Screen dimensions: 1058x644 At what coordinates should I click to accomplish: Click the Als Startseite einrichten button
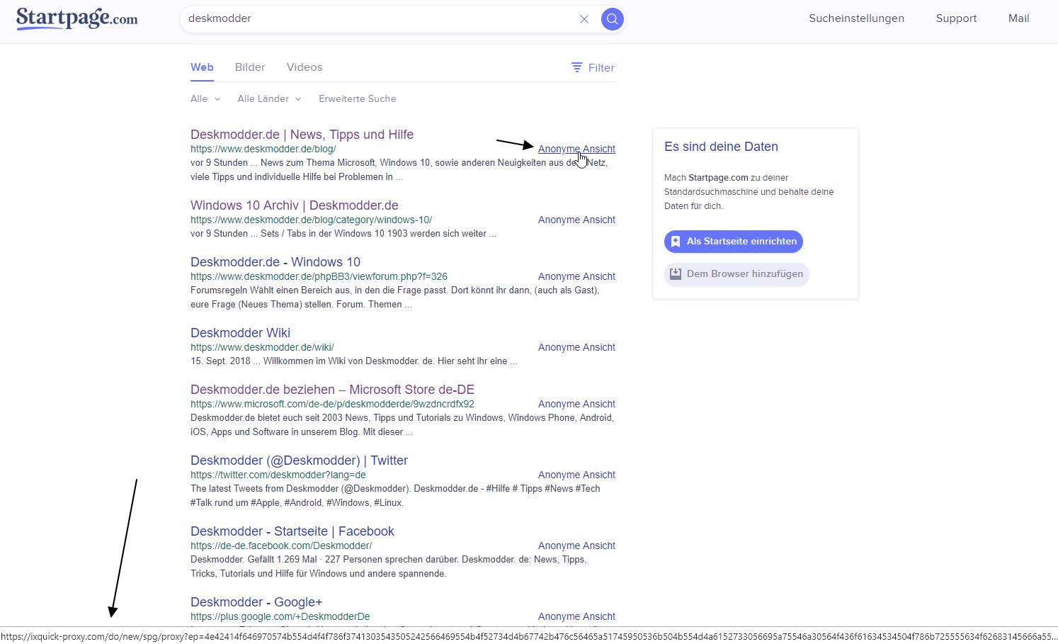[734, 242]
